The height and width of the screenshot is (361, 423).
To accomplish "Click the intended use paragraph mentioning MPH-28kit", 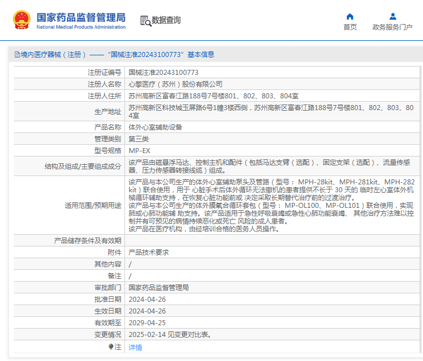I will click(272, 189).
